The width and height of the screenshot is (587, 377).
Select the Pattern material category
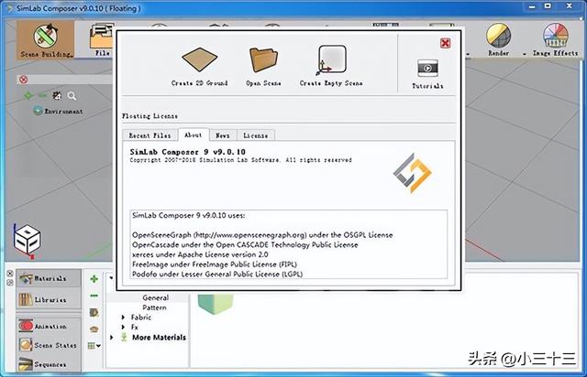pyautogui.click(x=154, y=307)
